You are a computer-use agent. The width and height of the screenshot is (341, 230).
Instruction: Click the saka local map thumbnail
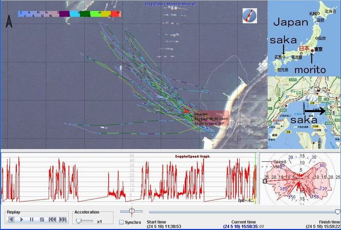(304, 112)
